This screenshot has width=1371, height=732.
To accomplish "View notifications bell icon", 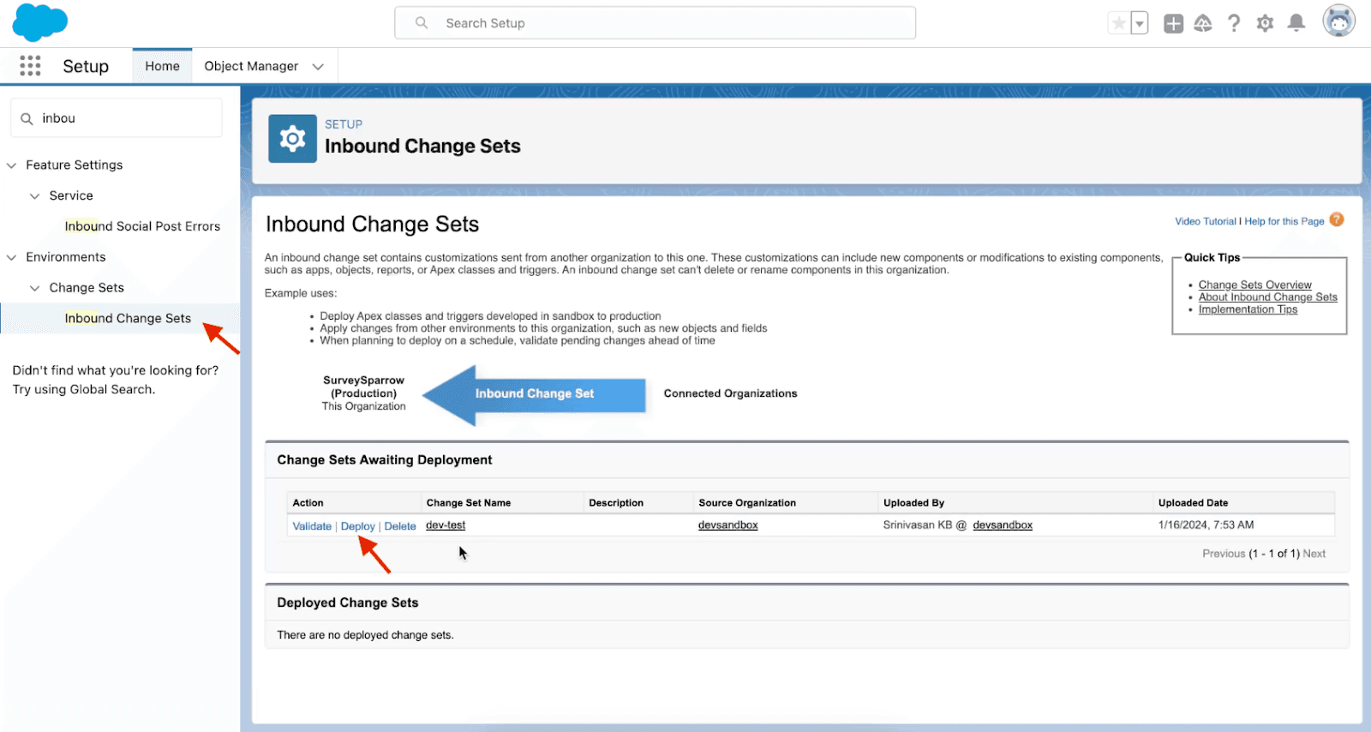I will pos(1296,23).
